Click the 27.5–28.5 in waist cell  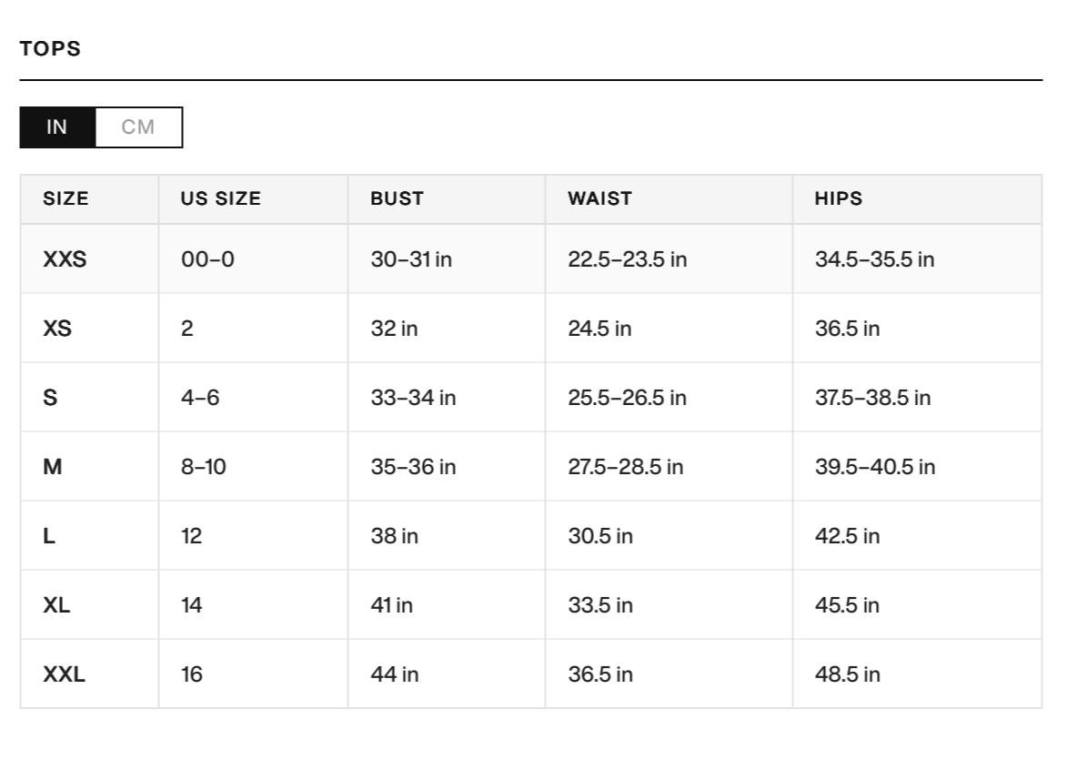[x=626, y=467]
